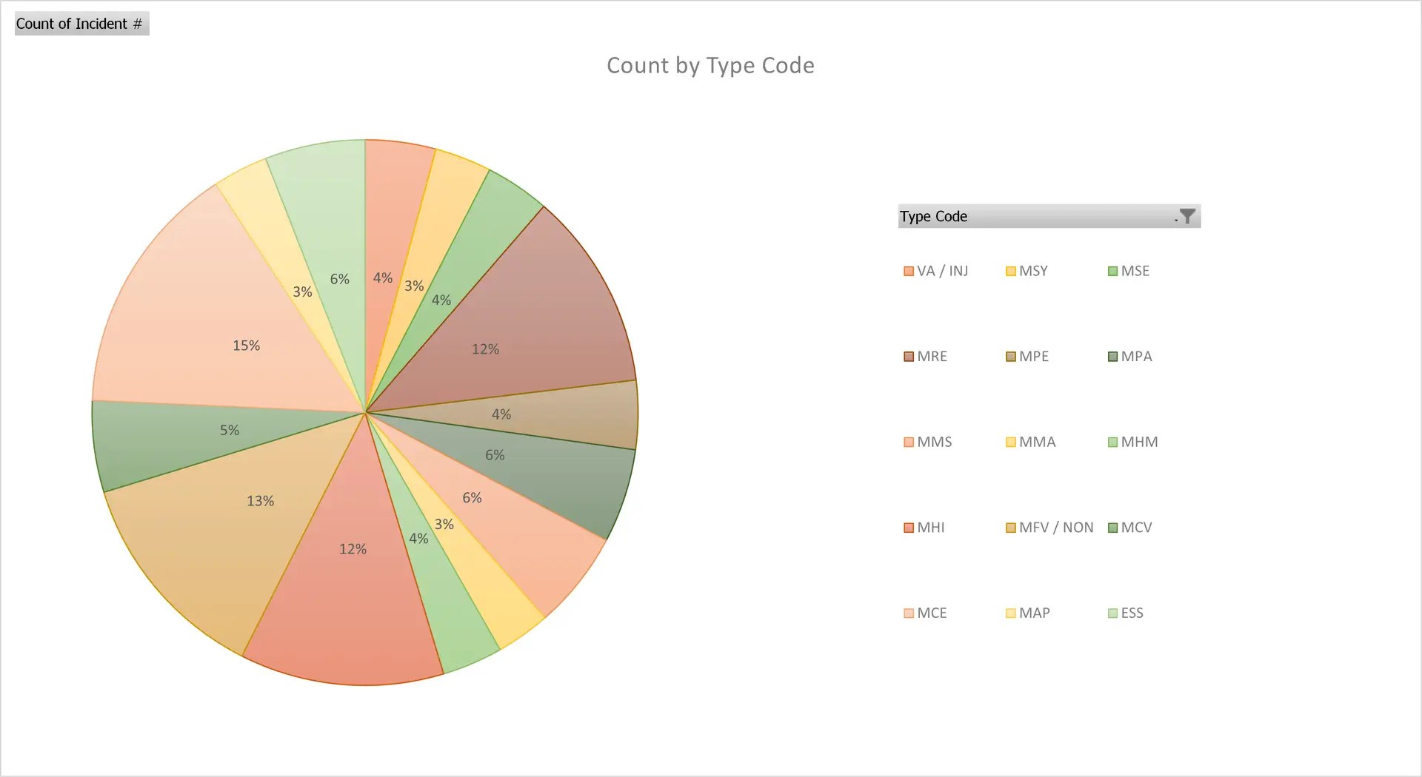This screenshot has height=777, width=1422.
Task: Click the MMS legend color swatch
Action: coord(909,443)
